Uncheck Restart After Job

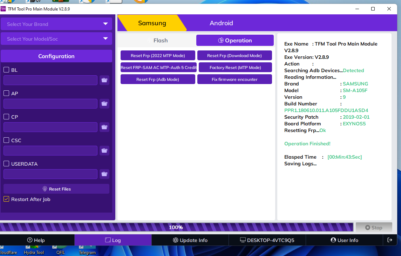tap(6, 199)
